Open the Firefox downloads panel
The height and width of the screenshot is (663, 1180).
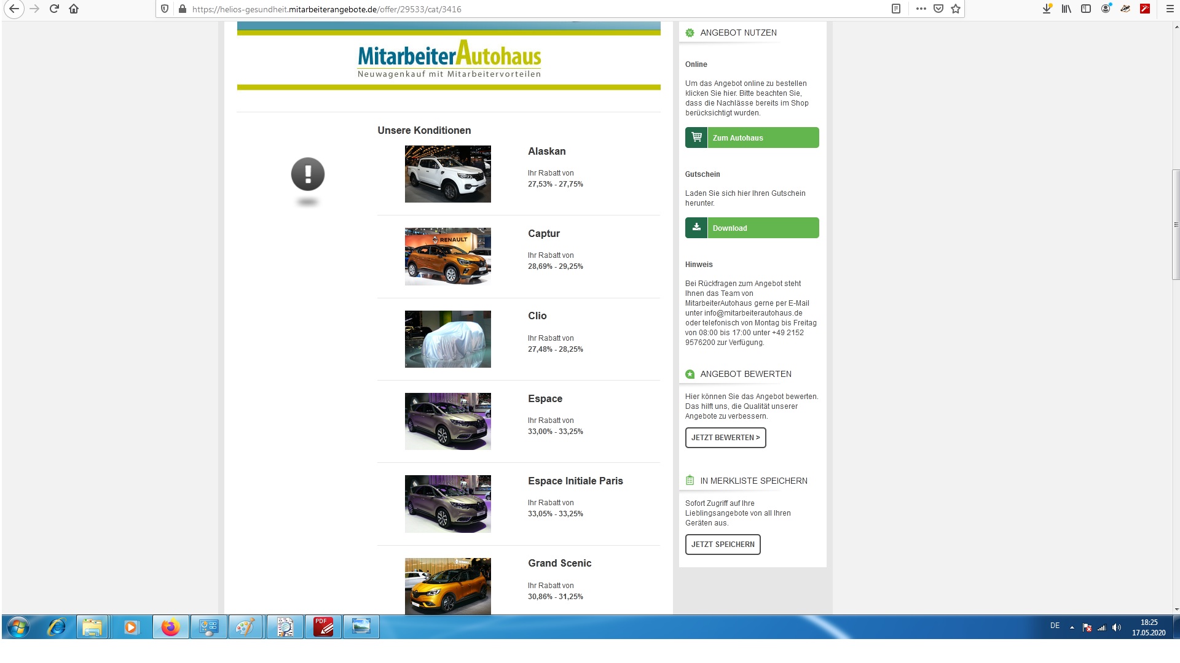coord(1047,9)
